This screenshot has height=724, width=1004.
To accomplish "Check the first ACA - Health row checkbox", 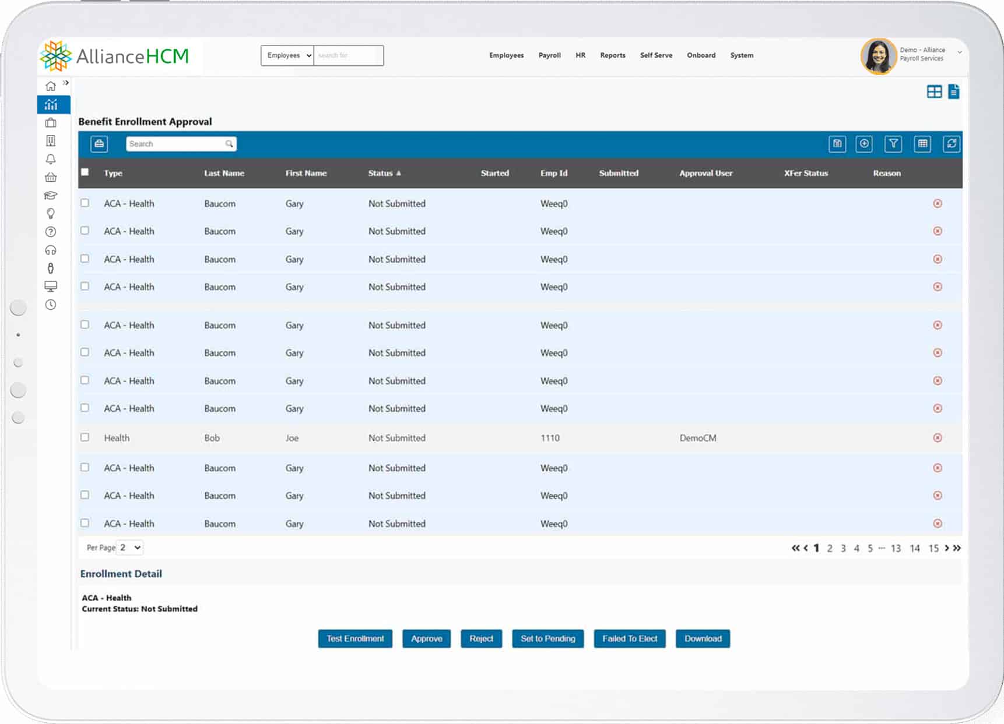I will pos(85,203).
